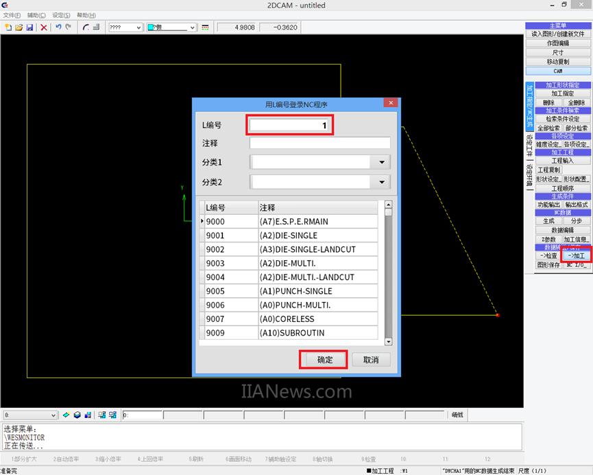The height and width of the screenshot is (475, 593).
Task: Open the cyan color layer dropdown
Action: click(x=192, y=27)
